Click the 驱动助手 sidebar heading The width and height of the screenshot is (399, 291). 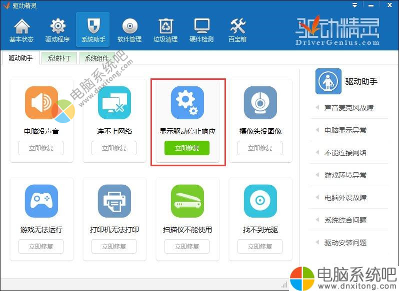(361, 81)
